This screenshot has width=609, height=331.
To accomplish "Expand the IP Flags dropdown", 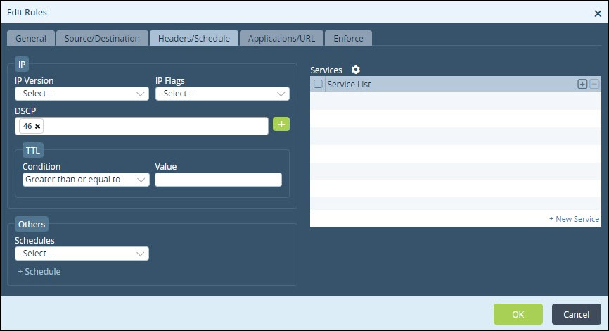I will click(x=222, y=94).
